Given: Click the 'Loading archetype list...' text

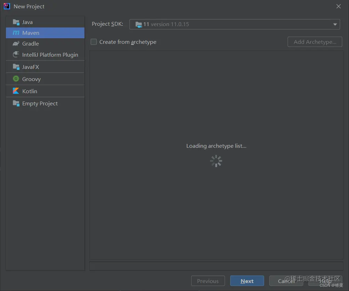Looking at the screenshot, I should pos(216,146).
